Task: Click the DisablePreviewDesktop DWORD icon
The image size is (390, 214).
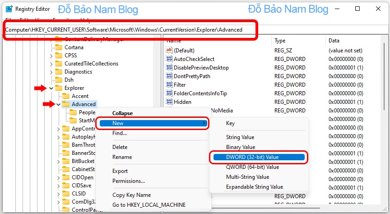Action: (169, 67)
